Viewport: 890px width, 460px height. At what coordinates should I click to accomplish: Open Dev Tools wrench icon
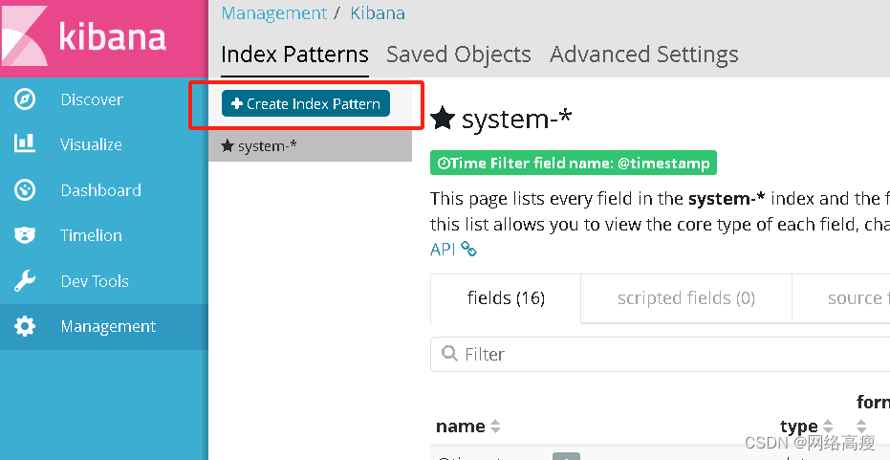(25, 280)
